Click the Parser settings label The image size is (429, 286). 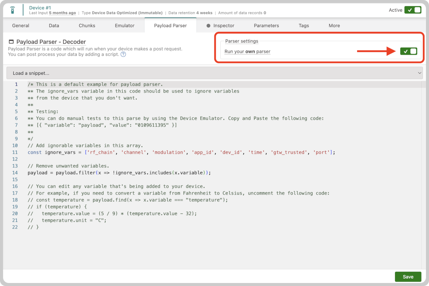pos(242,41)
